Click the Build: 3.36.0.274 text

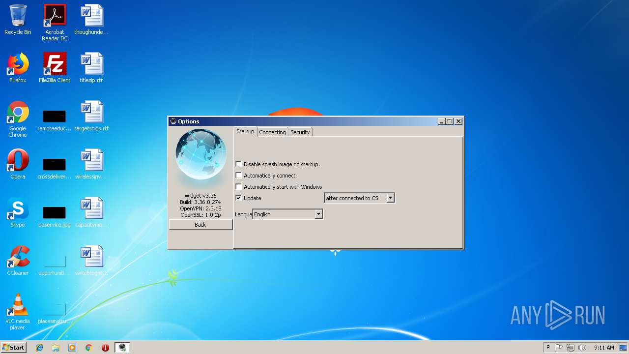(200, 202)
